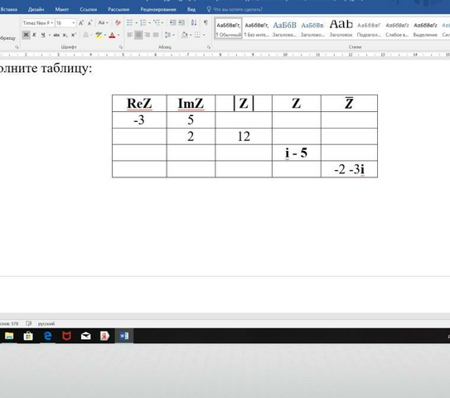Toggle center alignment
Screen dimensions: 450x398
tap(138, 35)
